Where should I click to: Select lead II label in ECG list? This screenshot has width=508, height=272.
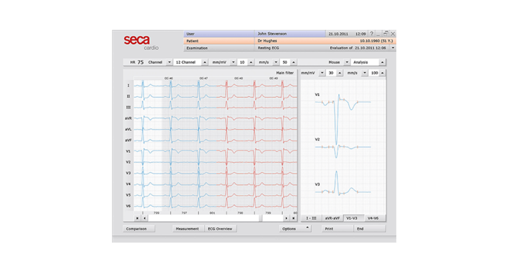pos(128,96)
